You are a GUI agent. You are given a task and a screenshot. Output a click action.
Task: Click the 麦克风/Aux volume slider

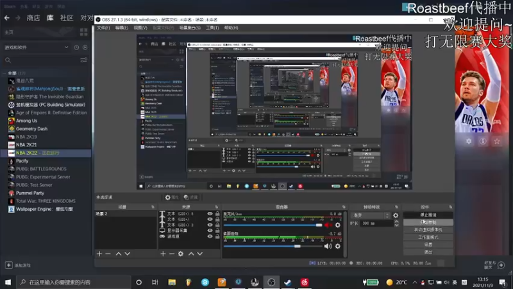pyautogui.click(x=273, y=225)
